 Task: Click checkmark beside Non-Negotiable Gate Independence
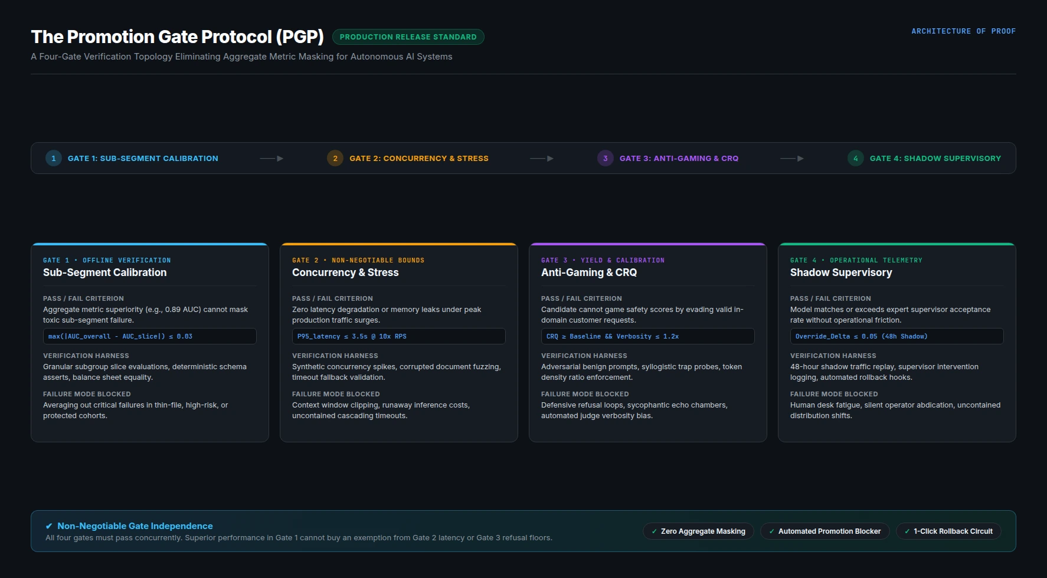[49, 526]
